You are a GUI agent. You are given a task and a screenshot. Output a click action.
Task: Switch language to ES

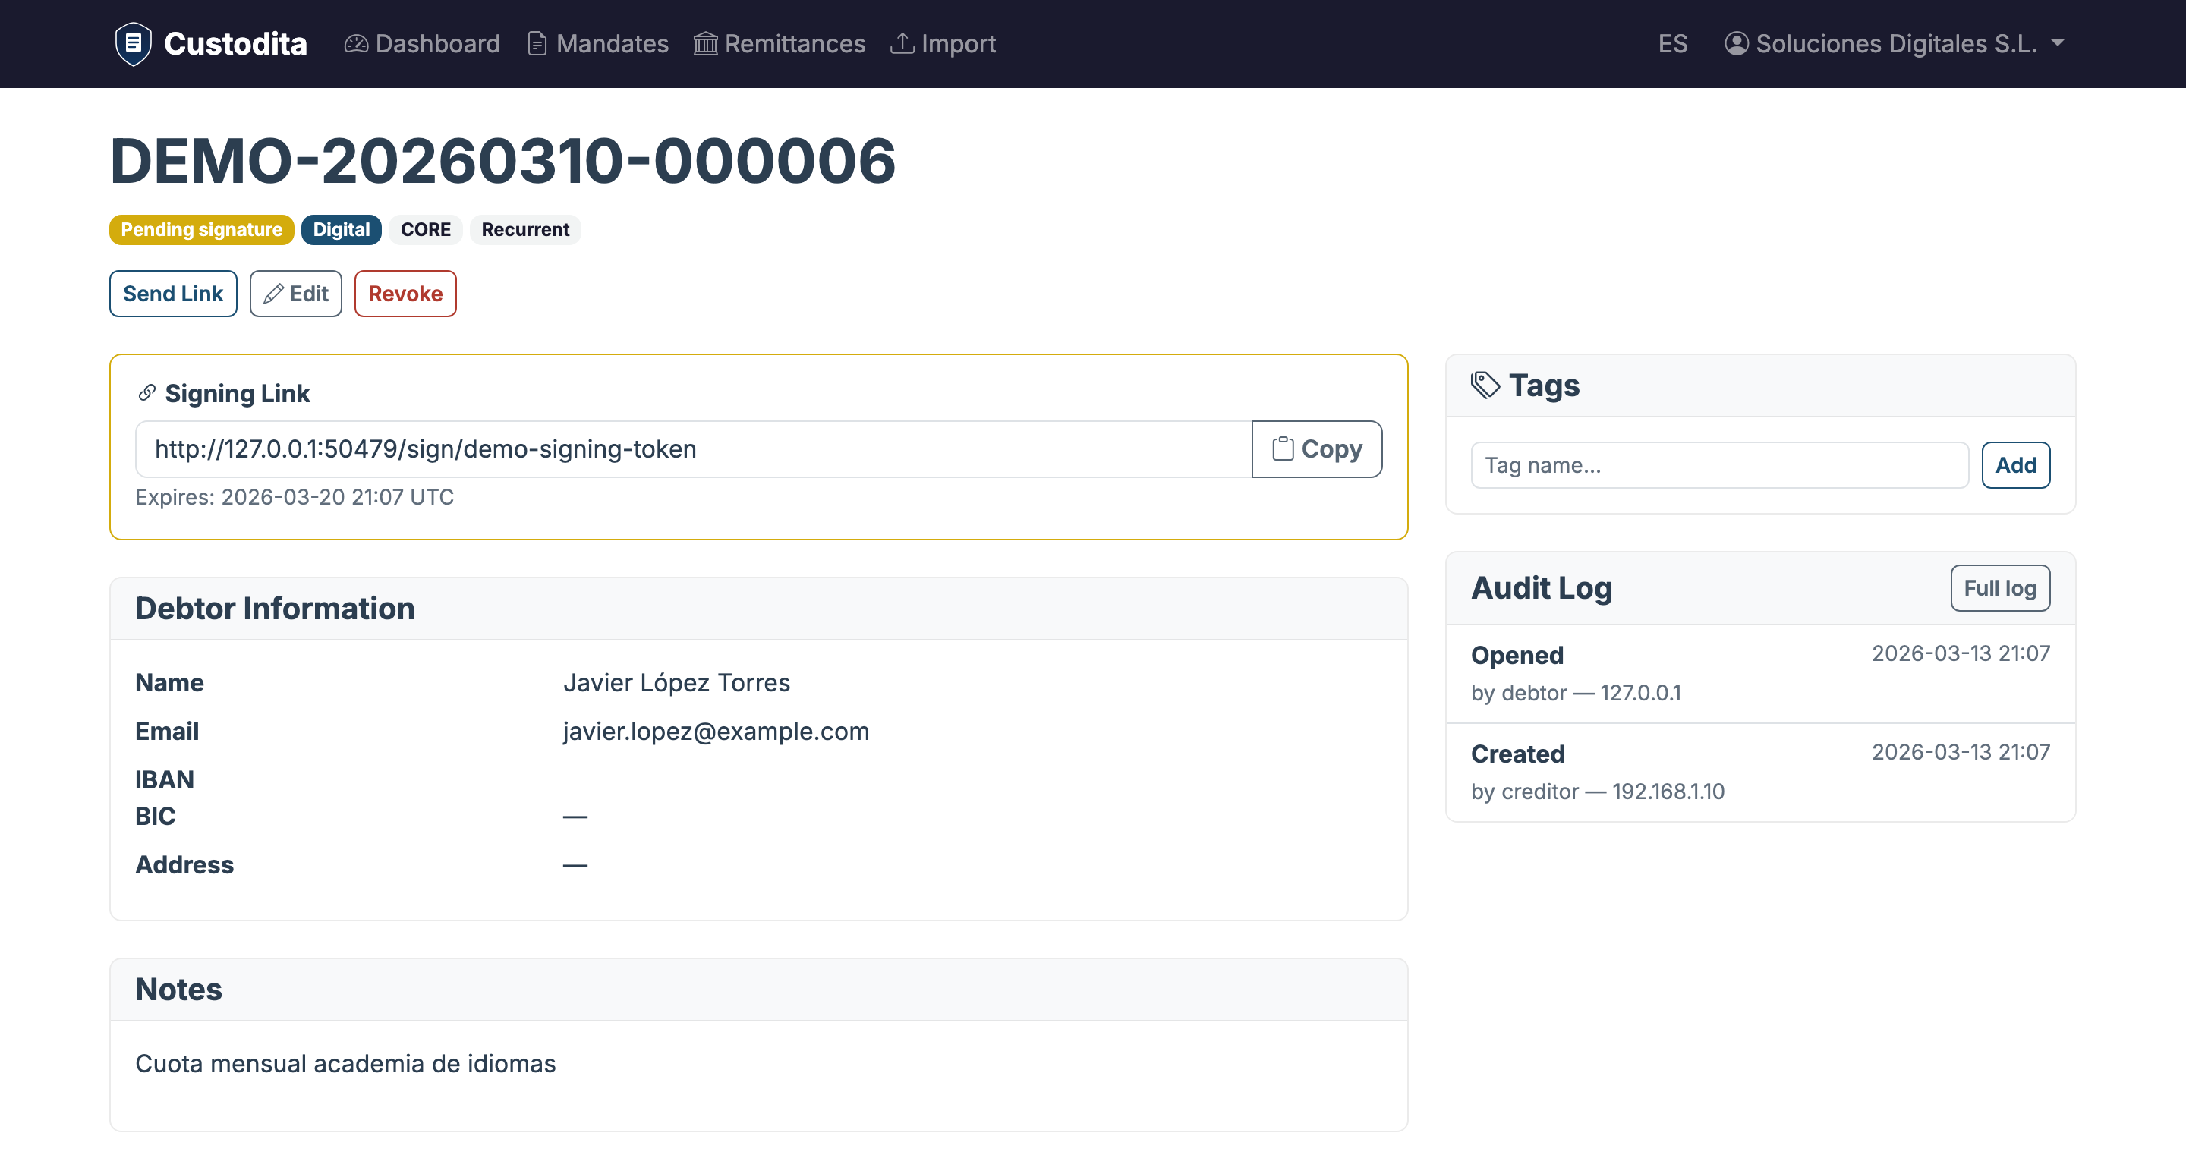[x=1671, y=43]
